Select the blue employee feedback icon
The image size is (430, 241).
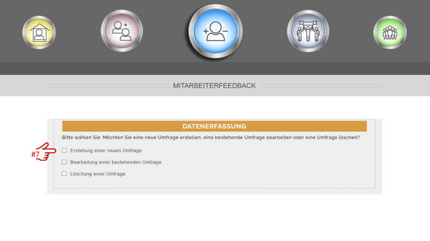[x=215, y=31]
